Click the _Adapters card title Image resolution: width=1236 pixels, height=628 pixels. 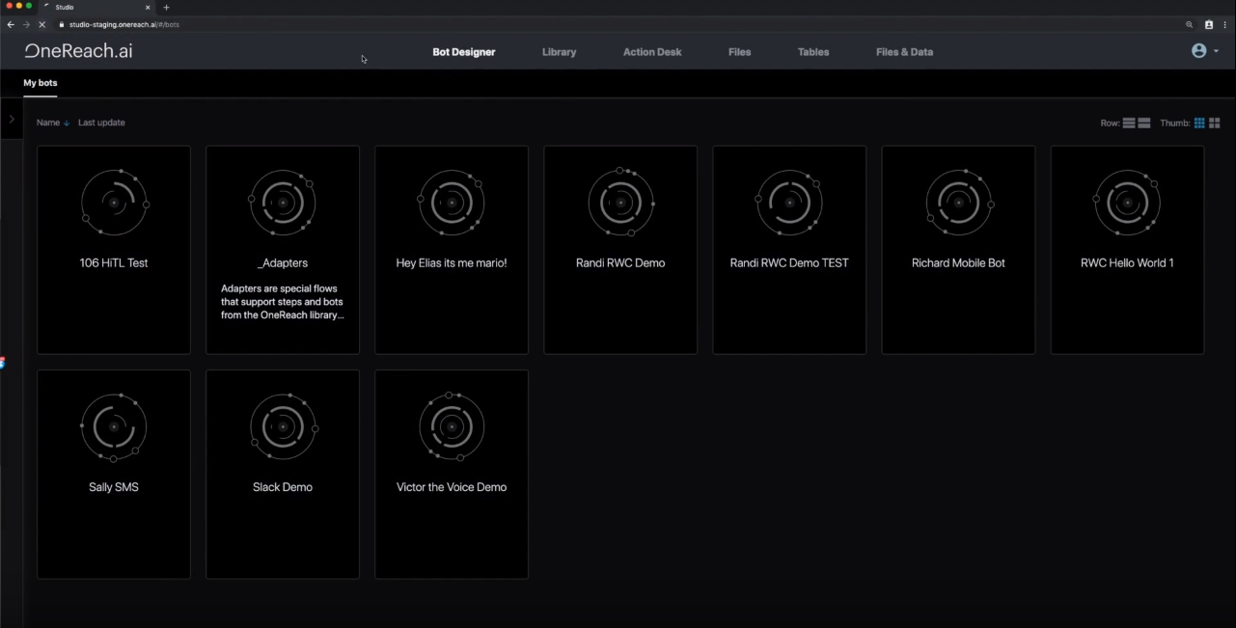[283, 262]
